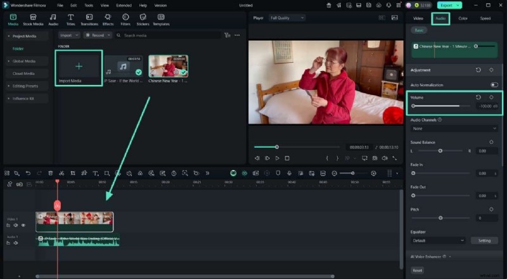Reset the Adjustment section

478,70
